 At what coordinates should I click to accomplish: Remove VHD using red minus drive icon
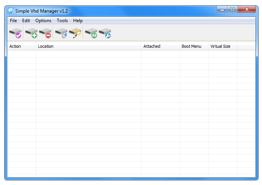tap(45, 33)
